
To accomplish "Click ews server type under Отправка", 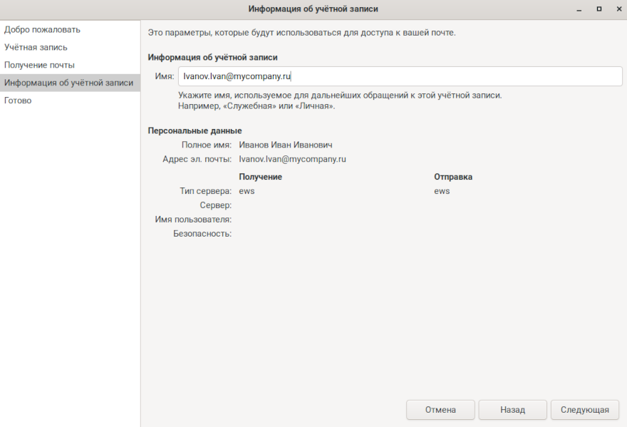I will tap(442, 191).
